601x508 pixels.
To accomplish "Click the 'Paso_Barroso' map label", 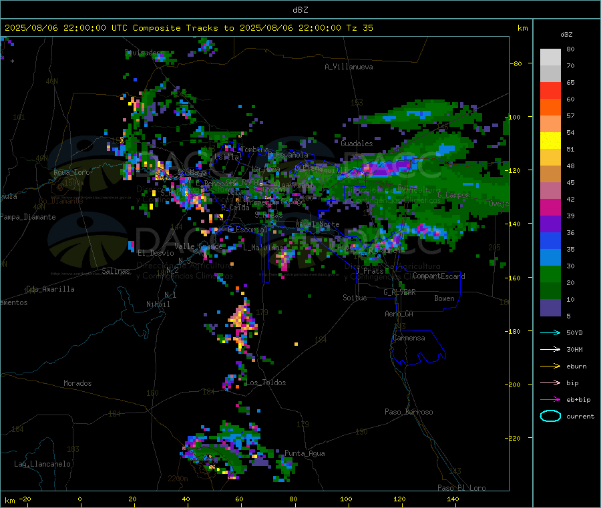I will pos(409,412).
